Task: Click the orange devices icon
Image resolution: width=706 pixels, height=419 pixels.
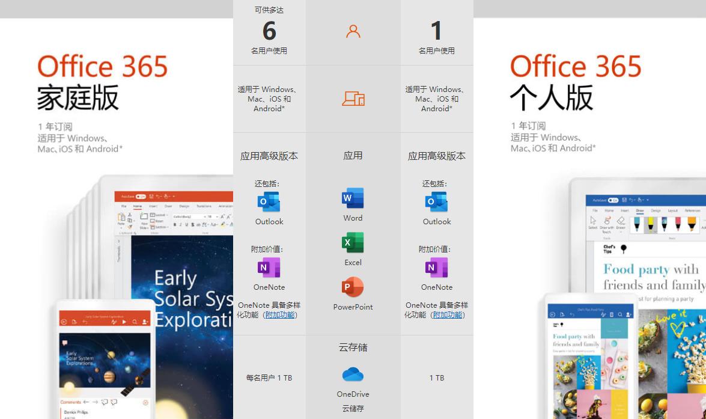Action: click(x=353, y=99)
